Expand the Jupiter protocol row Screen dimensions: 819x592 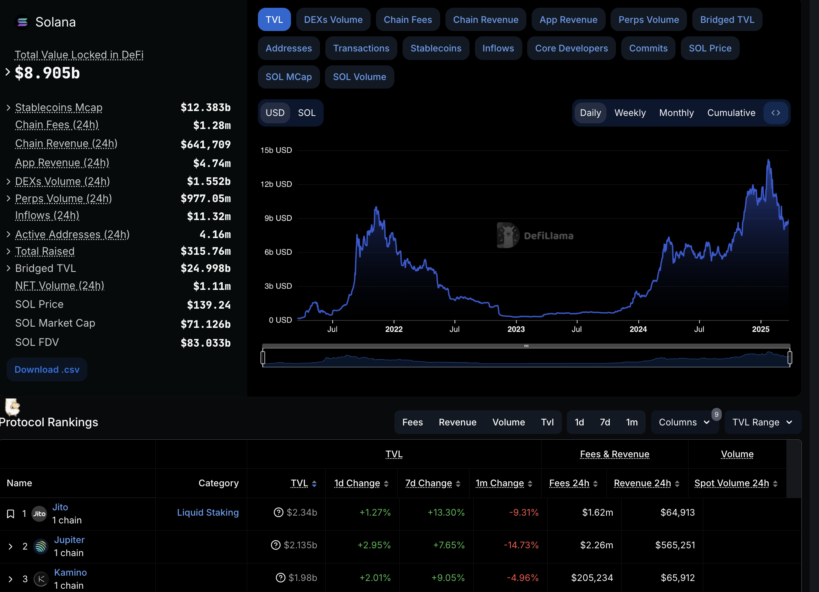point(11,546)
